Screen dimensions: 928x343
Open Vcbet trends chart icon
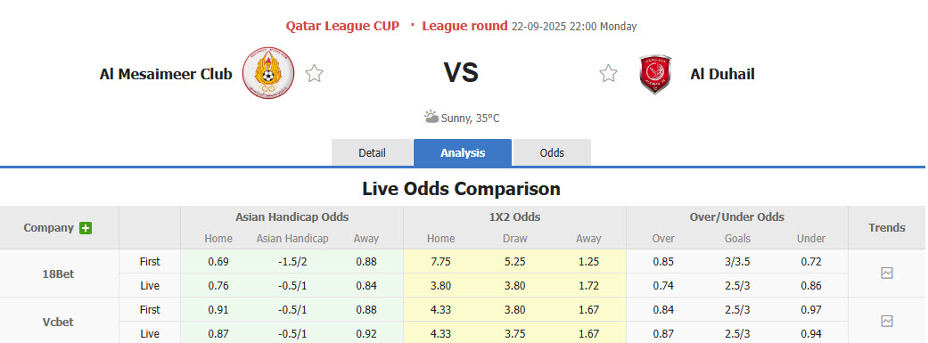point(887,321)
